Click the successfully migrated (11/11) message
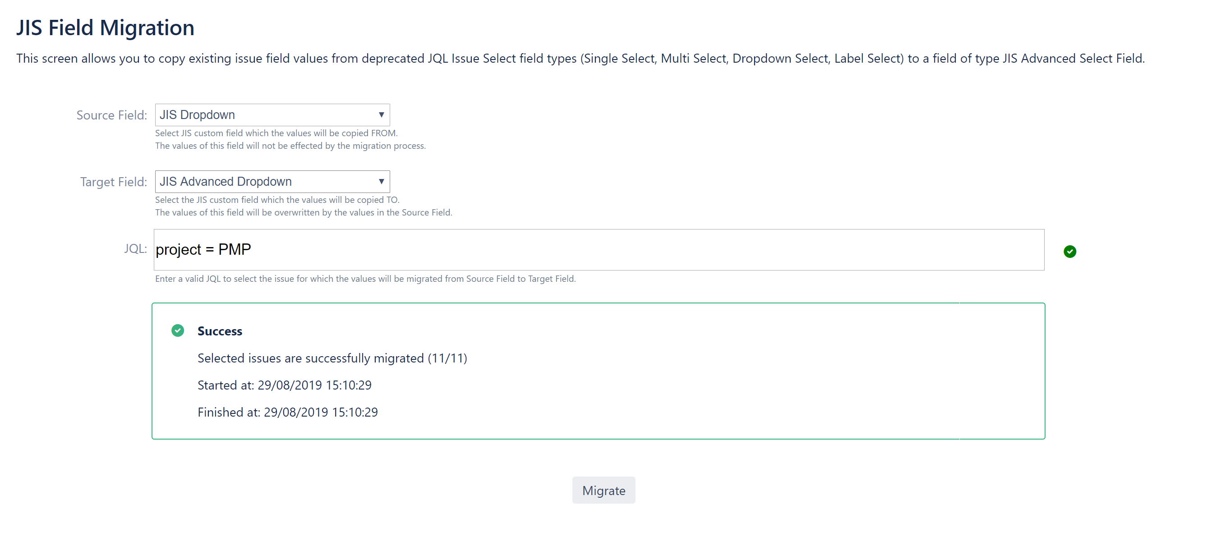Image resolution: width=1207 pixels, height=555 pixels. point(332,358)
